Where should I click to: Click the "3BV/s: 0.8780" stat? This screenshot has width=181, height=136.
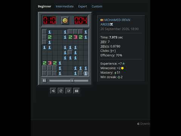click(110, 46)
